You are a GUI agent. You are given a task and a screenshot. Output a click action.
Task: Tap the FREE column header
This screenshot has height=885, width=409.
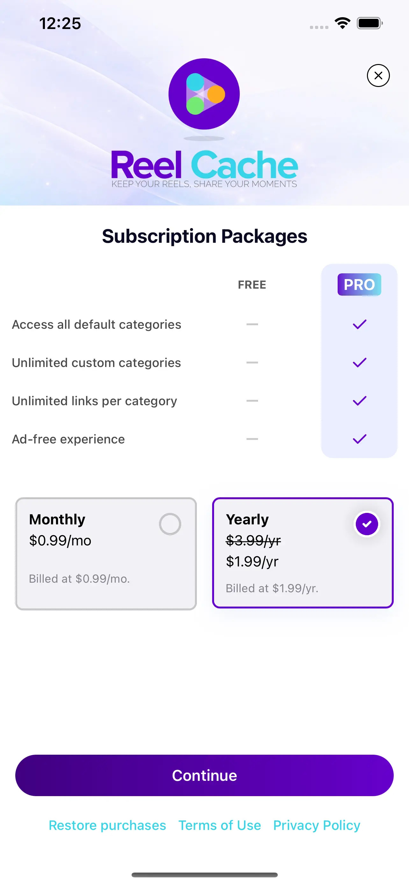pyautogui.click(x=252, y=285)
